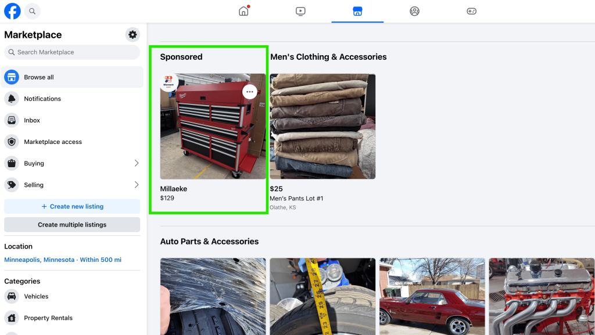Open the Facebook search magnifier icon
Viewport: 595px width, 335px height.
click(x=33, y=11)
